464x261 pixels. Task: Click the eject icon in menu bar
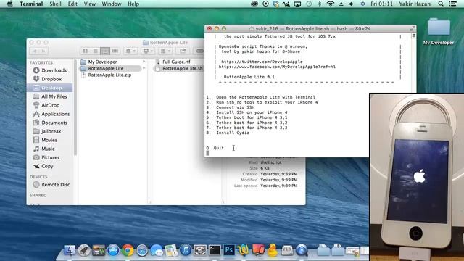click(341, 4)
